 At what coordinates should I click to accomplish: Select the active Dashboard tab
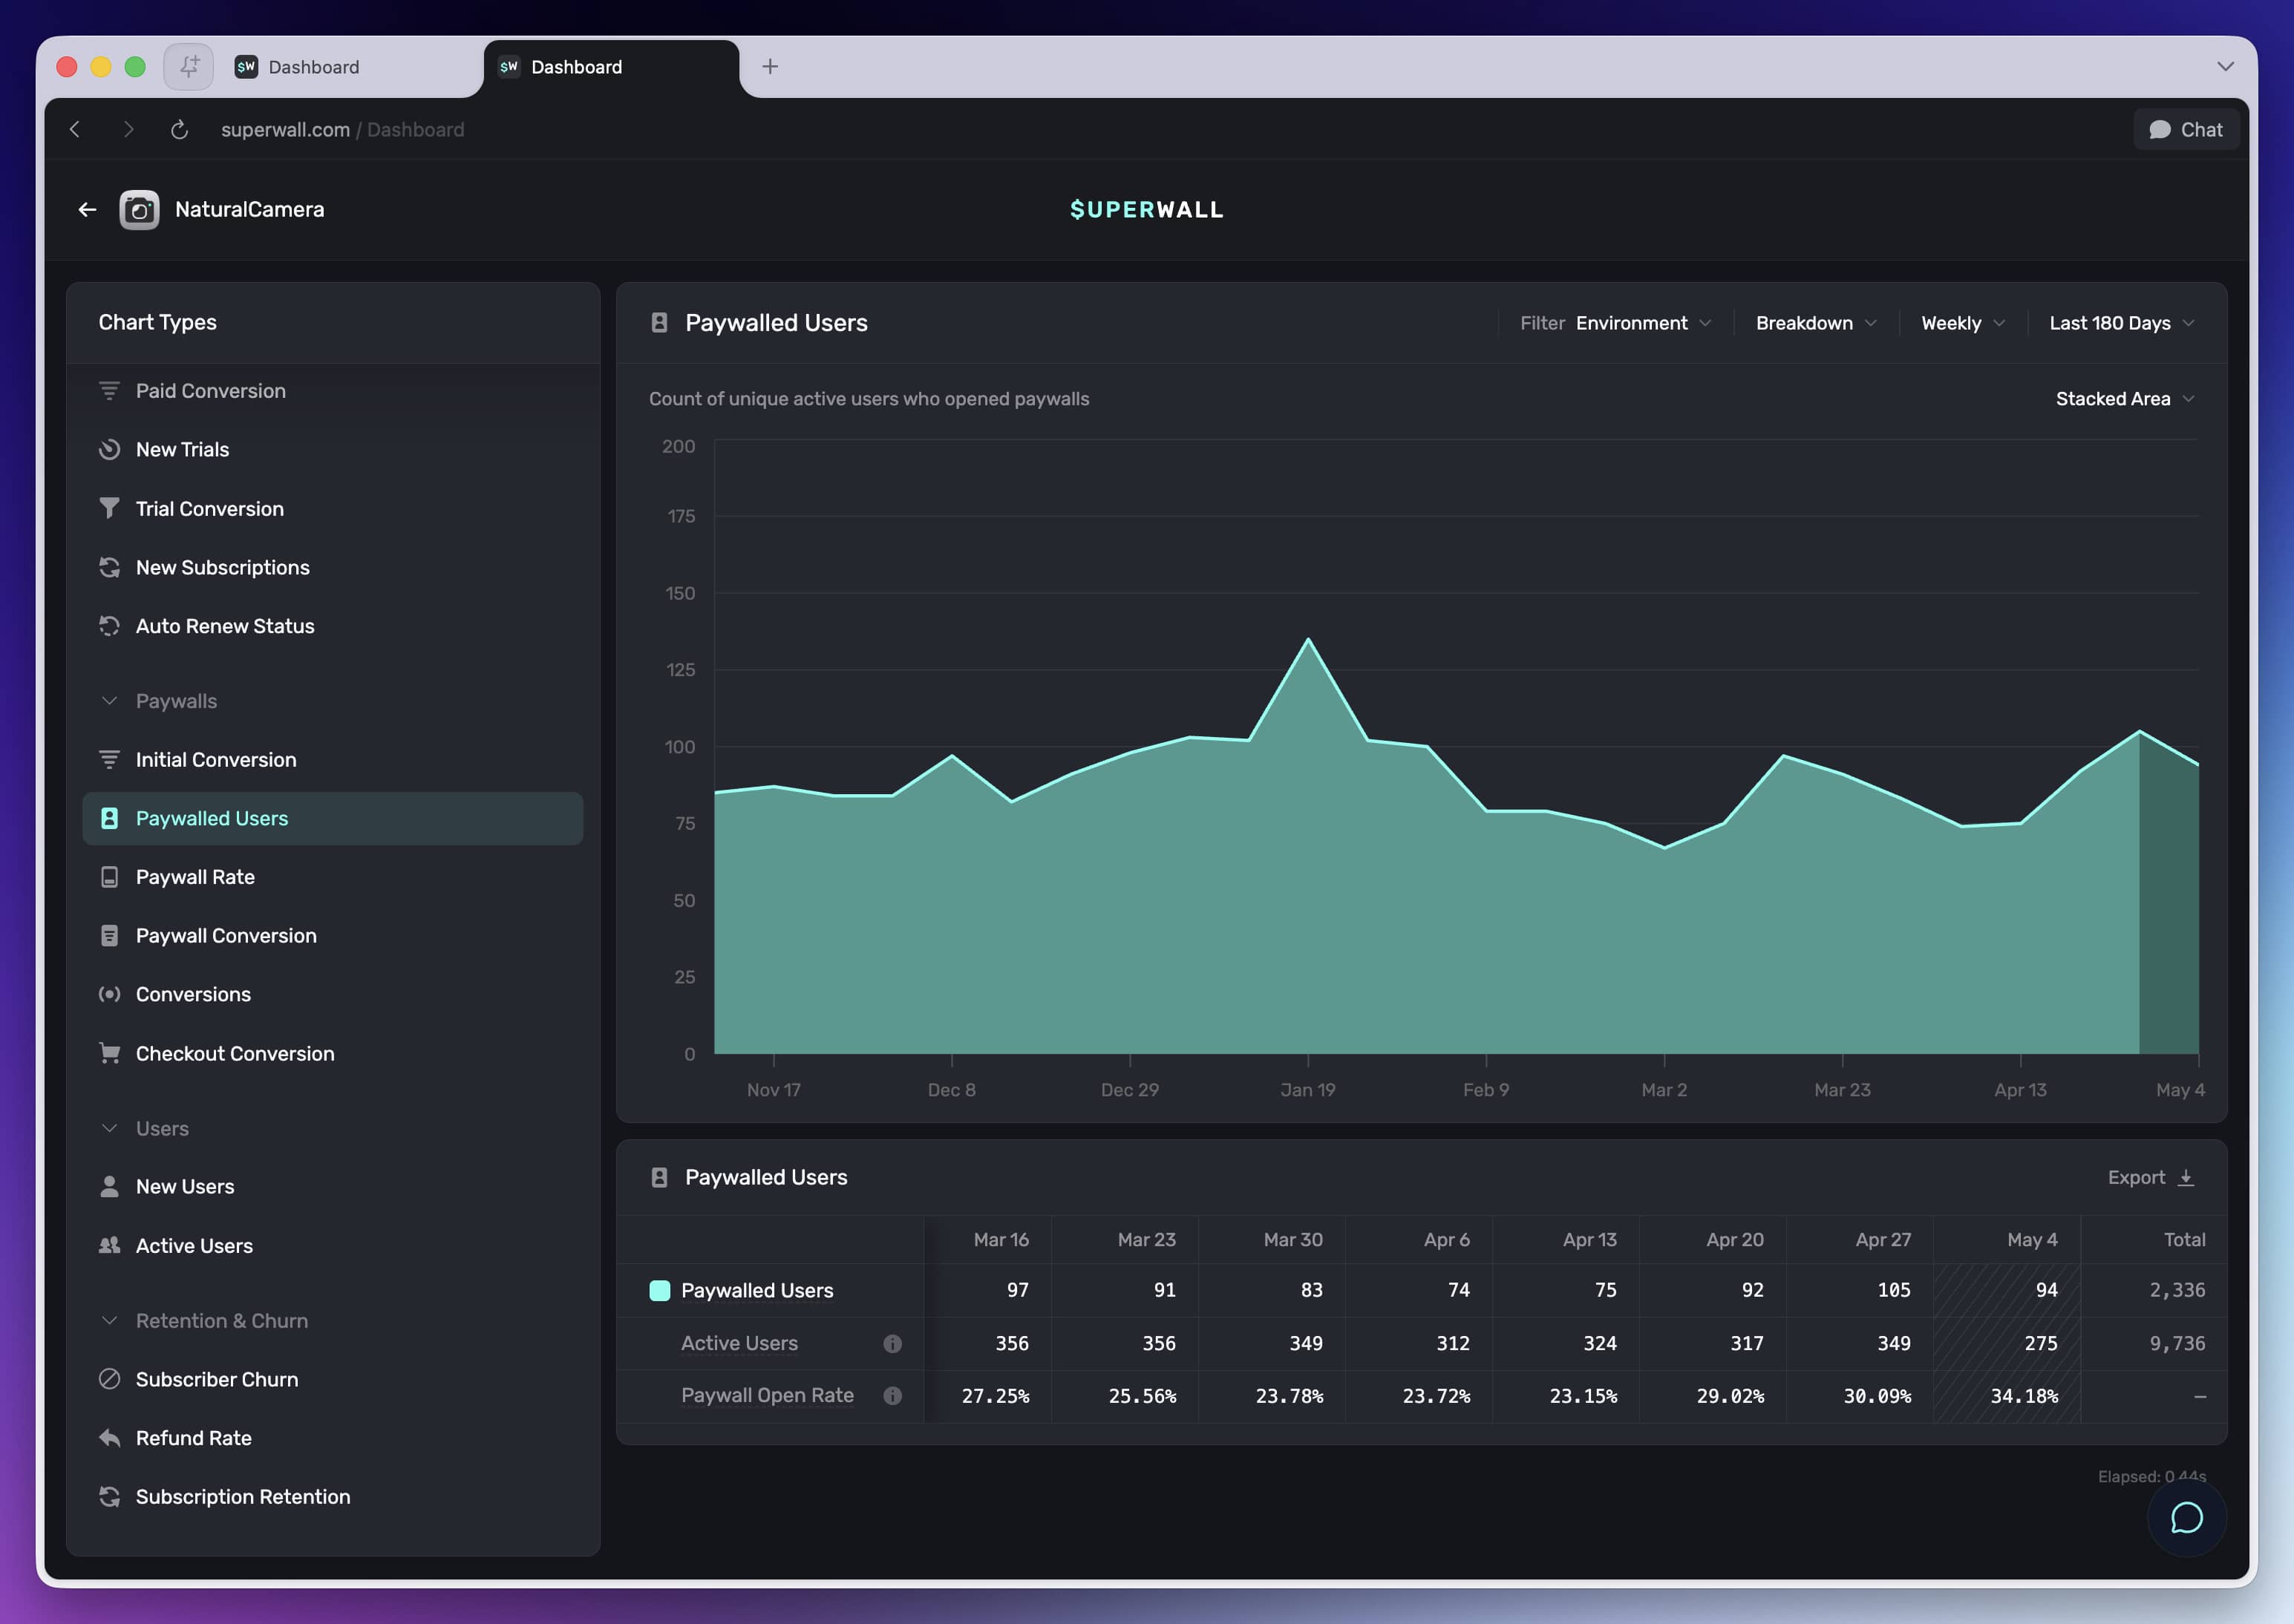coord(610,67)
